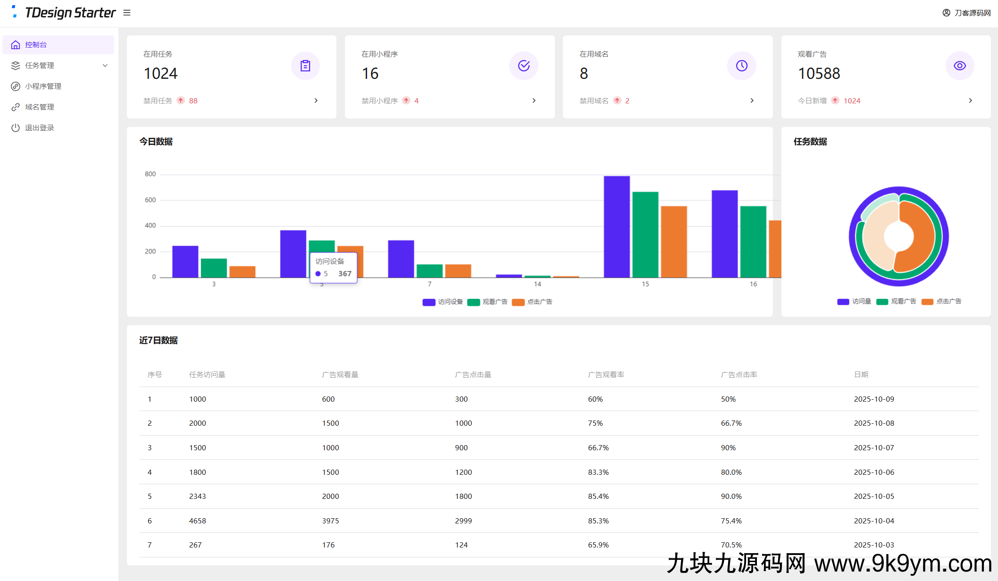Toggle 访问设备 legend in bar chart
The height and width of the screenshot is (581, 998).
[x=443, y=302]
